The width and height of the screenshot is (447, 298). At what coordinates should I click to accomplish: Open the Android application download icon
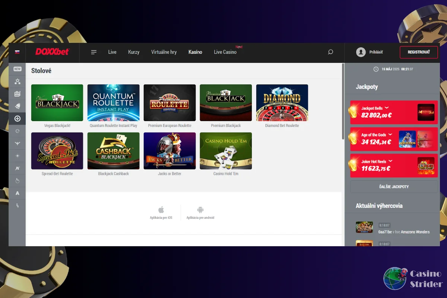pyautogui.click(x=200, y=210)
